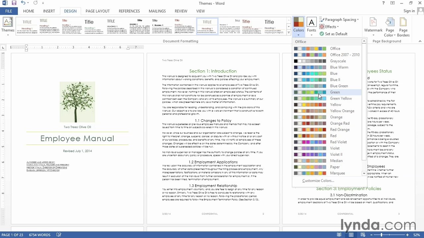Expand the style set gallery More arrow
This screenshot has height=238, width=424.
(x=289, y=33)
